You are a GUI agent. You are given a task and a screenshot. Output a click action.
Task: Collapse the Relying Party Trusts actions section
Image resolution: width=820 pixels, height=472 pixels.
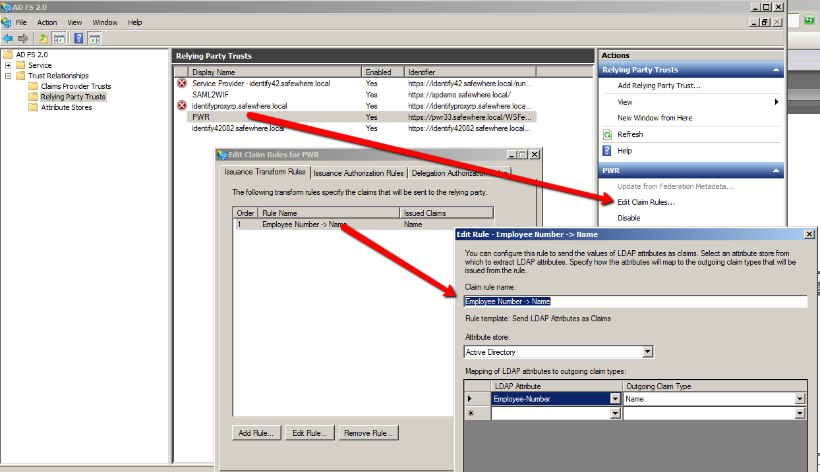click(776, 70)
